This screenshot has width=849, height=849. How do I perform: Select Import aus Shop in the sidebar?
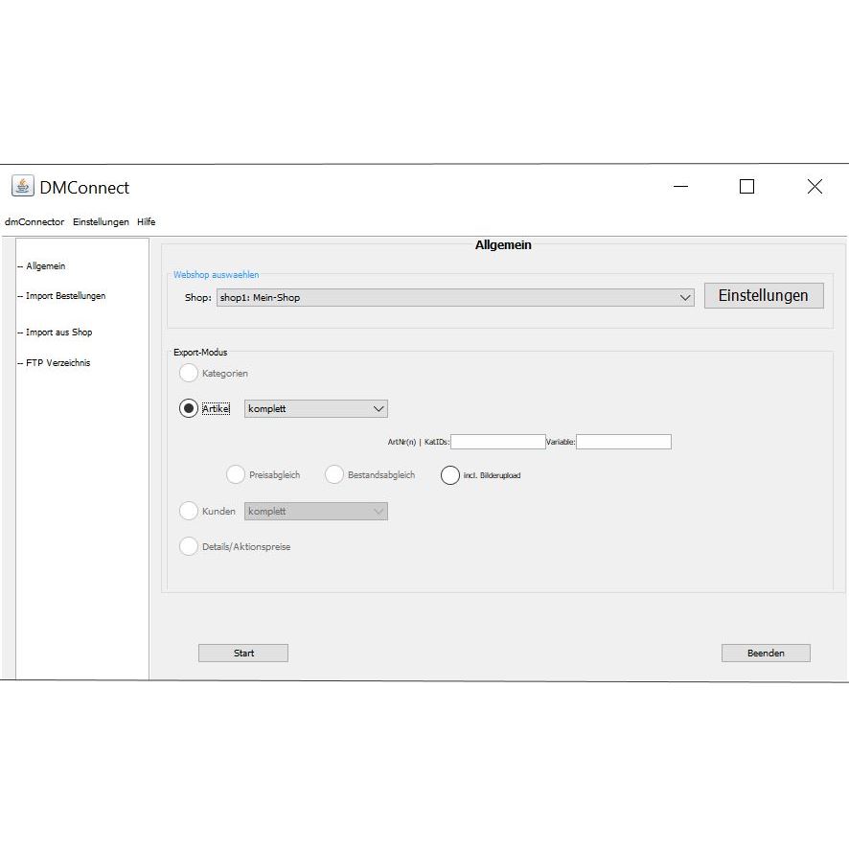click(59, 333)
